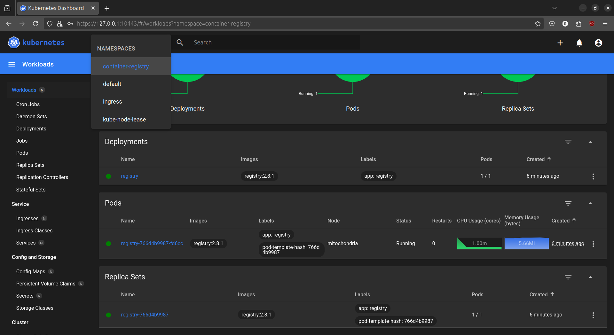Select container-registry namespace
Viewport: 614px width, 335px height.
[131, 66]
